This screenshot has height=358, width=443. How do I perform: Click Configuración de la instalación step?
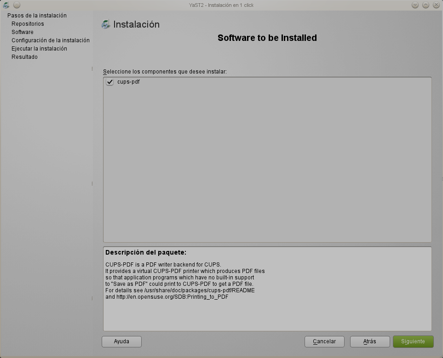click(x=51, y=40)
